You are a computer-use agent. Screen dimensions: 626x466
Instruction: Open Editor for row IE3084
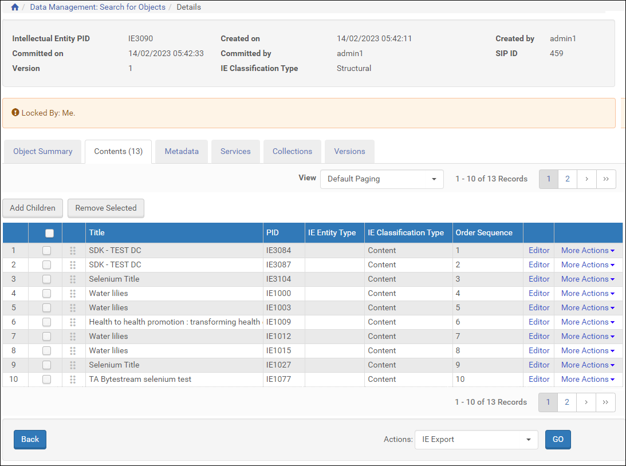539,251
